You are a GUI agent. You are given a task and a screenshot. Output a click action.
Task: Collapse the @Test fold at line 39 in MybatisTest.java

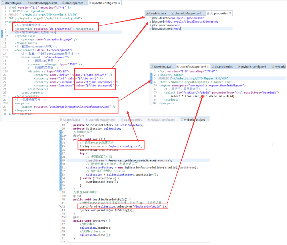66,196
